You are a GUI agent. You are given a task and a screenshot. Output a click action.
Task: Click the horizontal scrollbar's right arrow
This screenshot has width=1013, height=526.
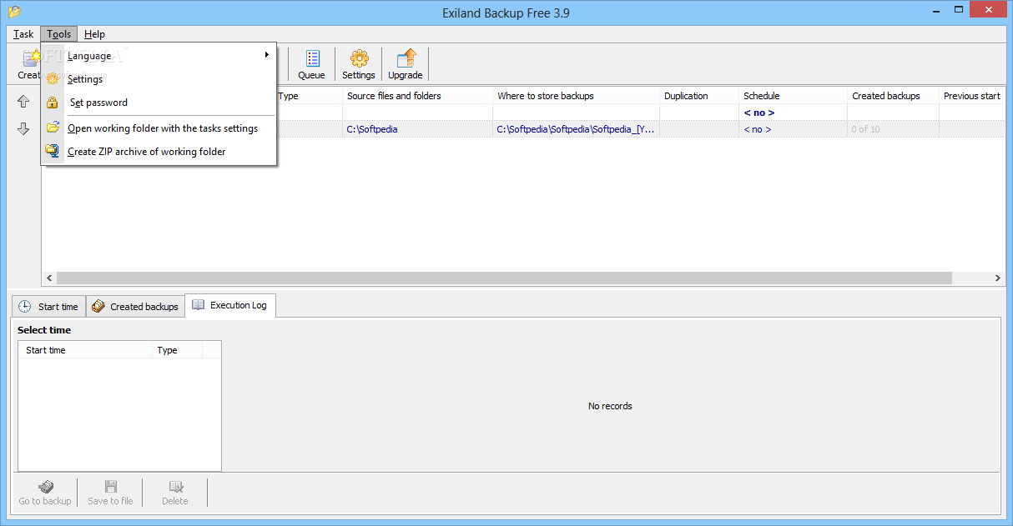pyautogui.click(x=998, y=278)
